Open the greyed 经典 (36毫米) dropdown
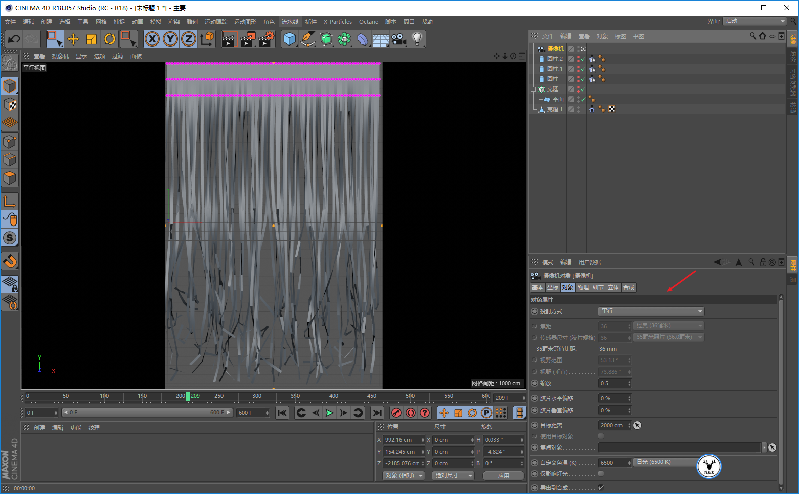This screenshot has height=494, width=799. pyautogui.click(x=669, y=326)
